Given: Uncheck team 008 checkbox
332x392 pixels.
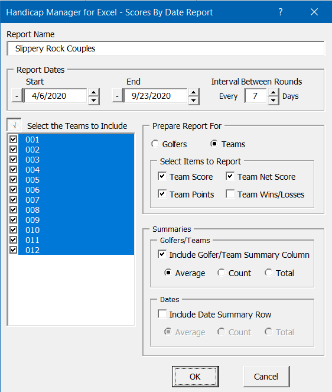Looking at the screenshot, I should 13,209.
